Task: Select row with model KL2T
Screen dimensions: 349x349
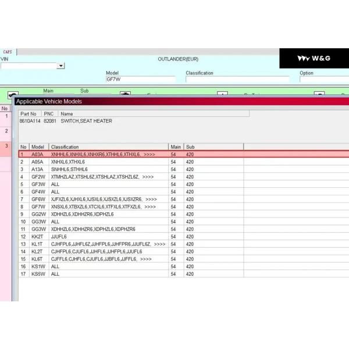Action: pyautogui.click(x=184, y=251)
